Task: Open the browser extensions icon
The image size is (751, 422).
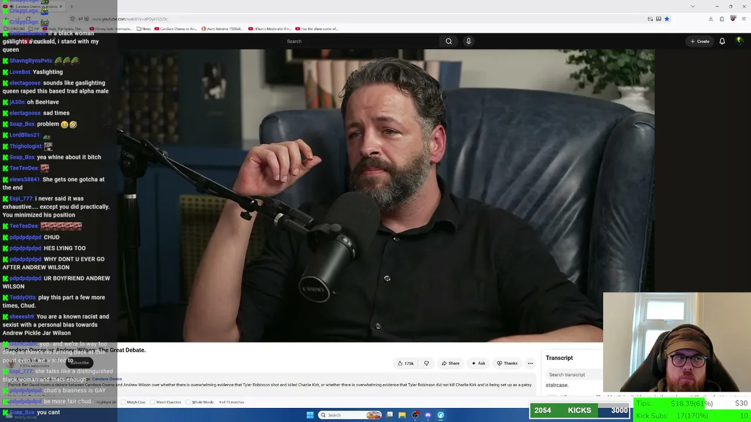Action: [722, 19]
